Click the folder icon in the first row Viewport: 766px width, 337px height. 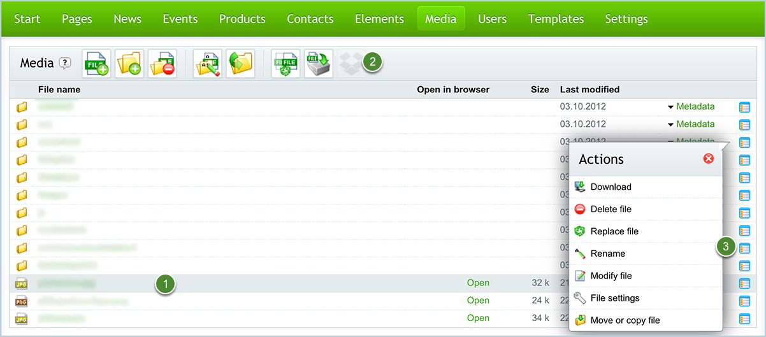pyautogui.click(x=22, y=107)
